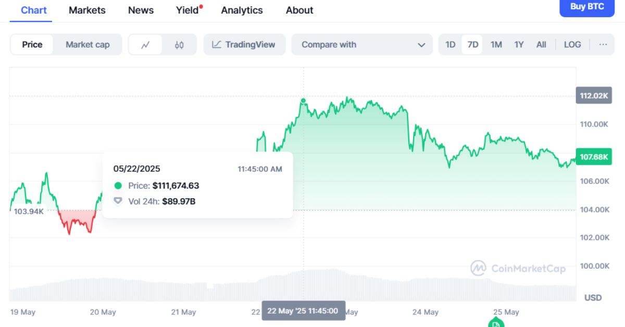
Task: Select the Price toggle
Action: coord(32,45)
